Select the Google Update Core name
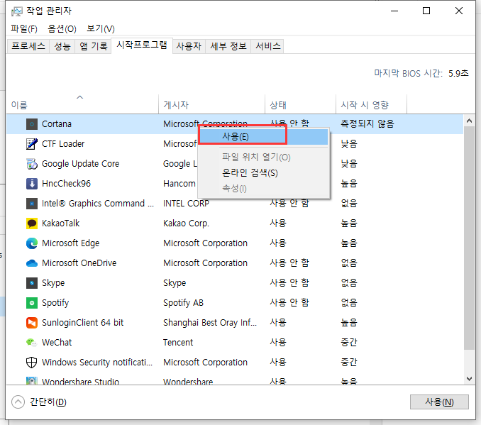 point(80,164)
